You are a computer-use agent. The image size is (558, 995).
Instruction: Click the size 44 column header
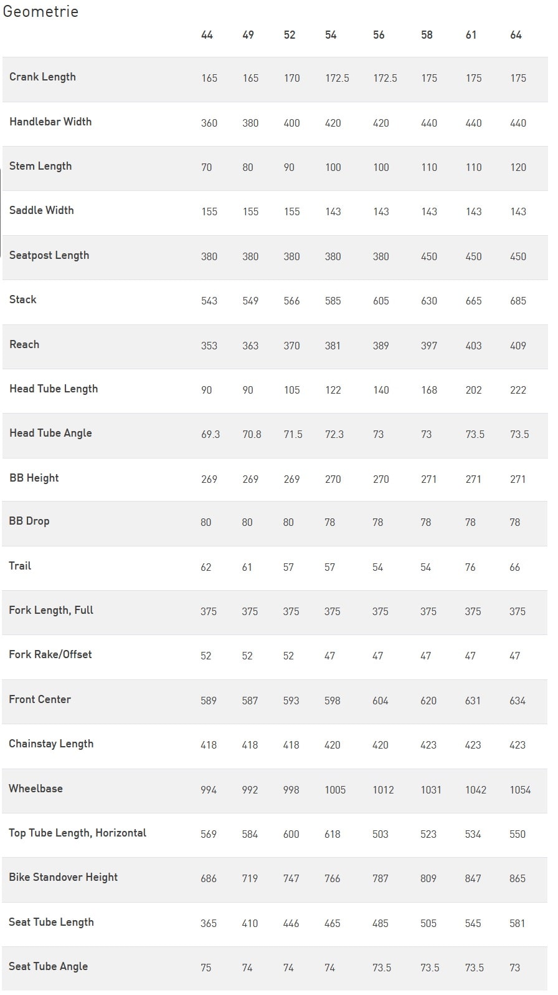207,35
